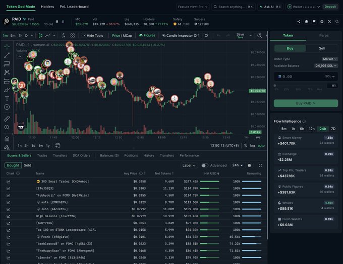Screen dimensions: 343x264
Task: Toggle the Figures overlay
Action: point(147,35)
